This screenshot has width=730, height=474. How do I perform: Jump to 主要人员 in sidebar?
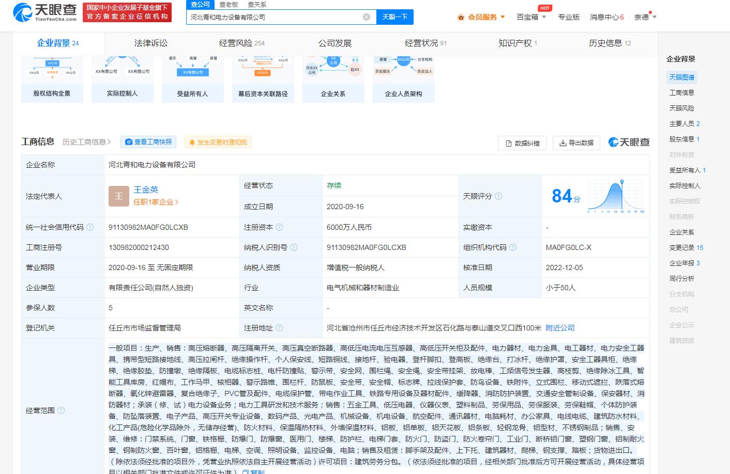[685, 124]
